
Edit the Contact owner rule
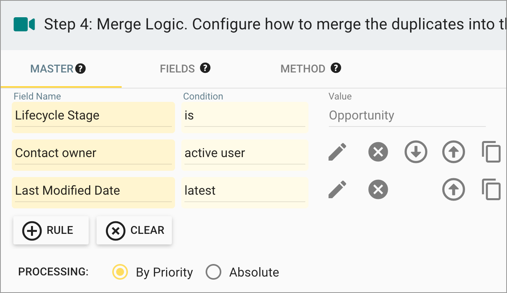(337, 152)
